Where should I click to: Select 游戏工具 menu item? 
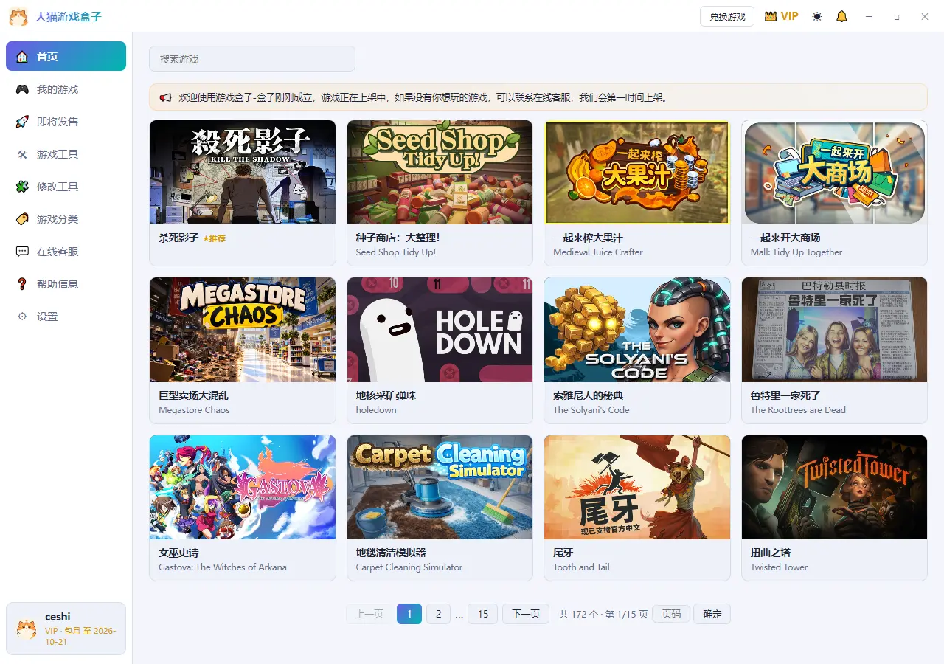pyautogui.click(x=66, y=154)
